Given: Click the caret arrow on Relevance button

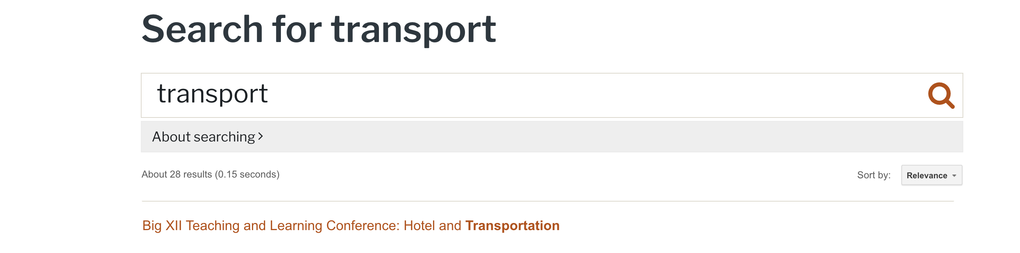Looking at the screenshot, I should click(x=954, y=175).
